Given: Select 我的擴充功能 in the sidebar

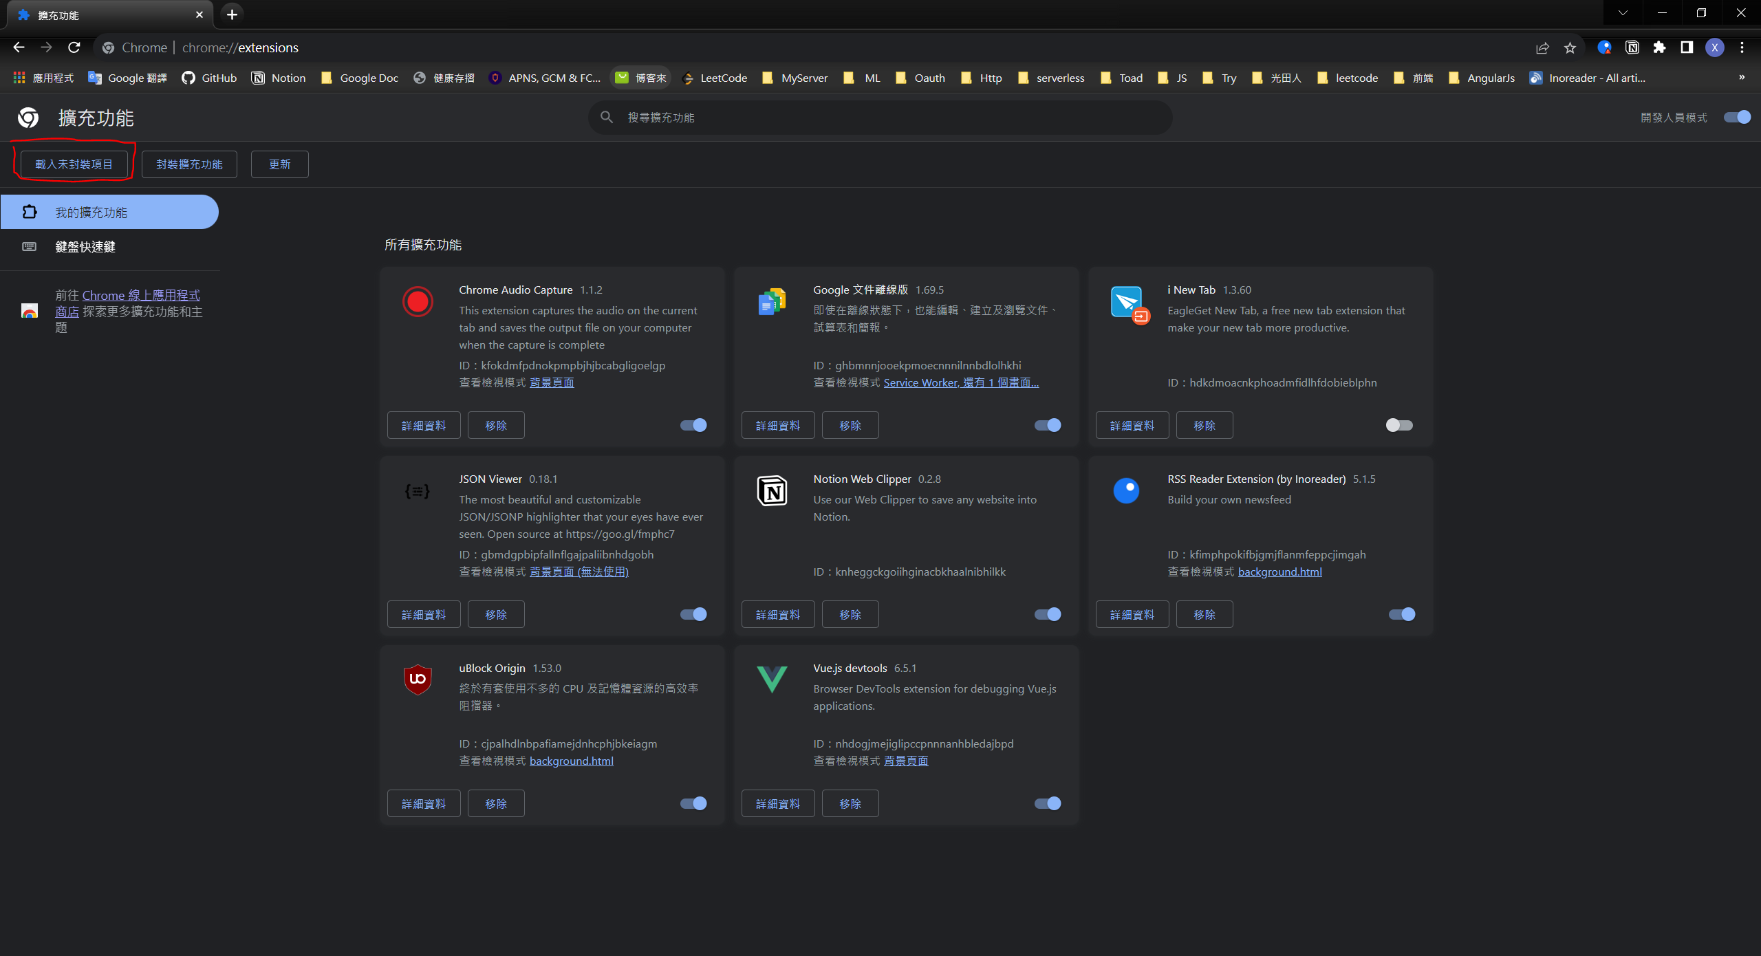Looking at the screenshot, I should (91, 213).
